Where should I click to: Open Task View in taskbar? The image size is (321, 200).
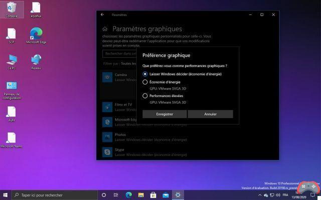coord(116,195)
